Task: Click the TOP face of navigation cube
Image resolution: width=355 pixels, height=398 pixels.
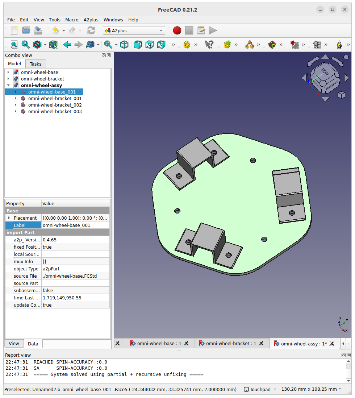Action: (325, 72)
